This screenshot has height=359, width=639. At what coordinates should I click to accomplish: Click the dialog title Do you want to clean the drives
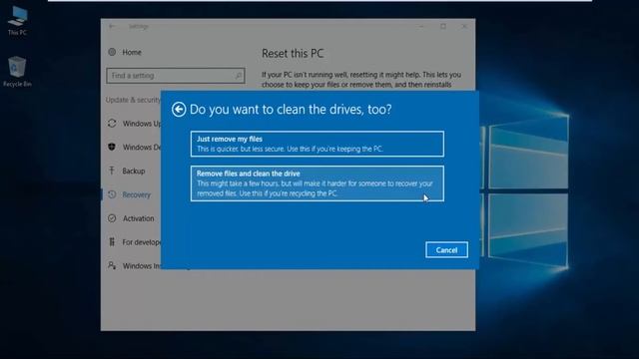291,109
